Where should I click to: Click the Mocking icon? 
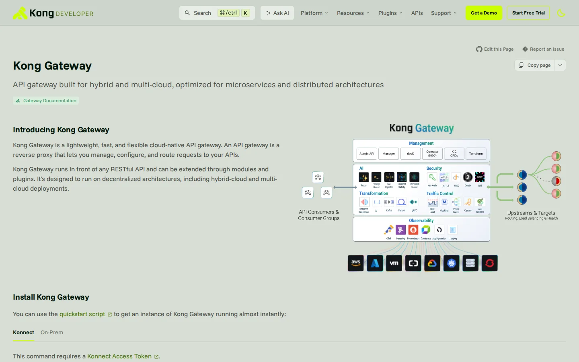click(444, 202)
